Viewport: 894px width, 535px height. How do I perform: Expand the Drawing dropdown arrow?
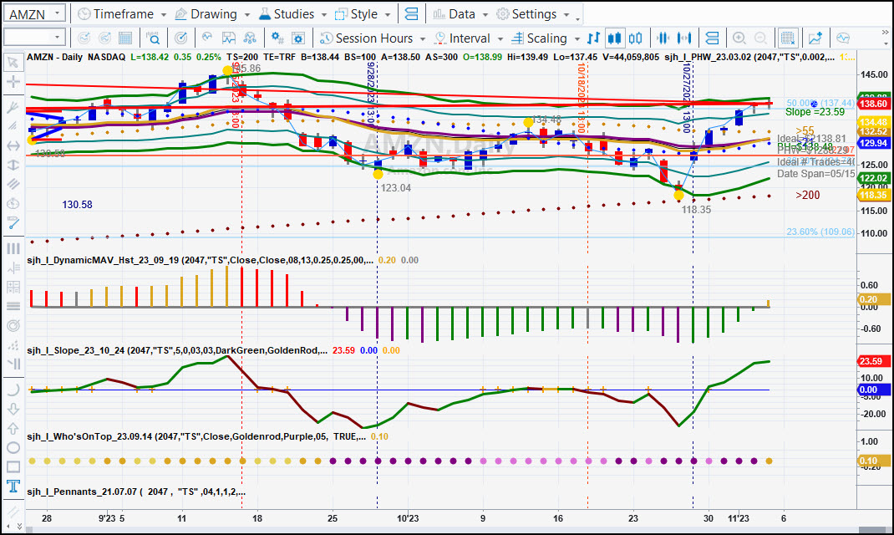246,15
